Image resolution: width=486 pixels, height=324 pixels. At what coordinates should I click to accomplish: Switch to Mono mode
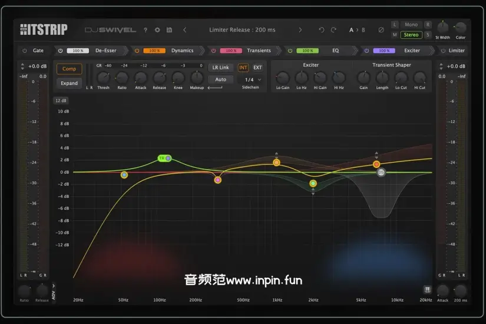[x=411, y=25]
